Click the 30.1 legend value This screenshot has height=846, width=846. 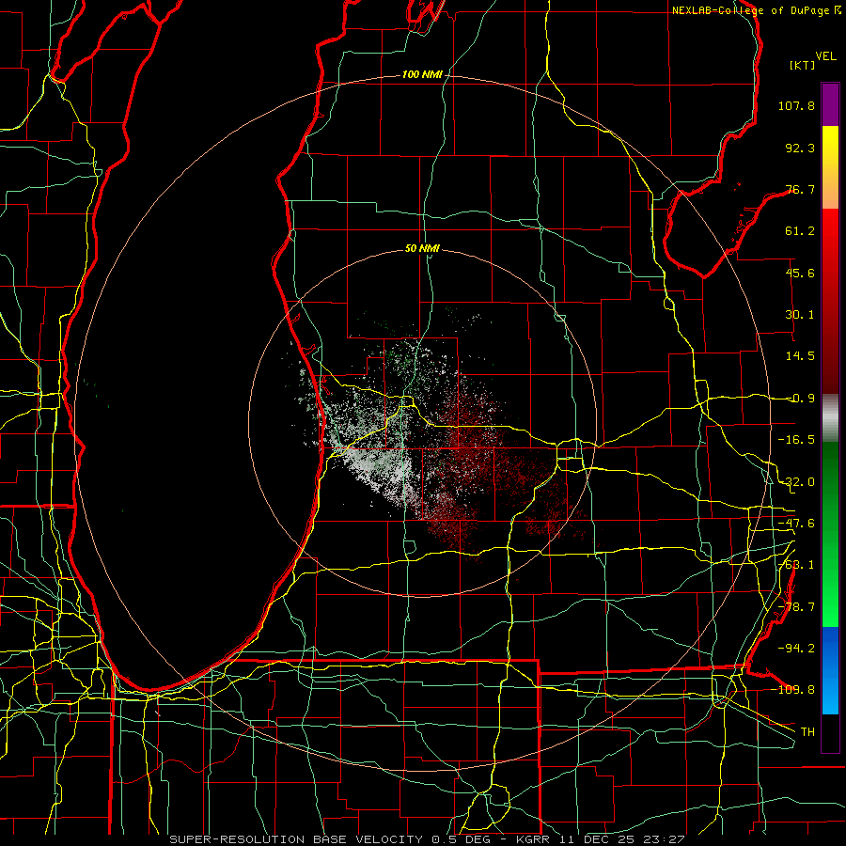[800, 315]
